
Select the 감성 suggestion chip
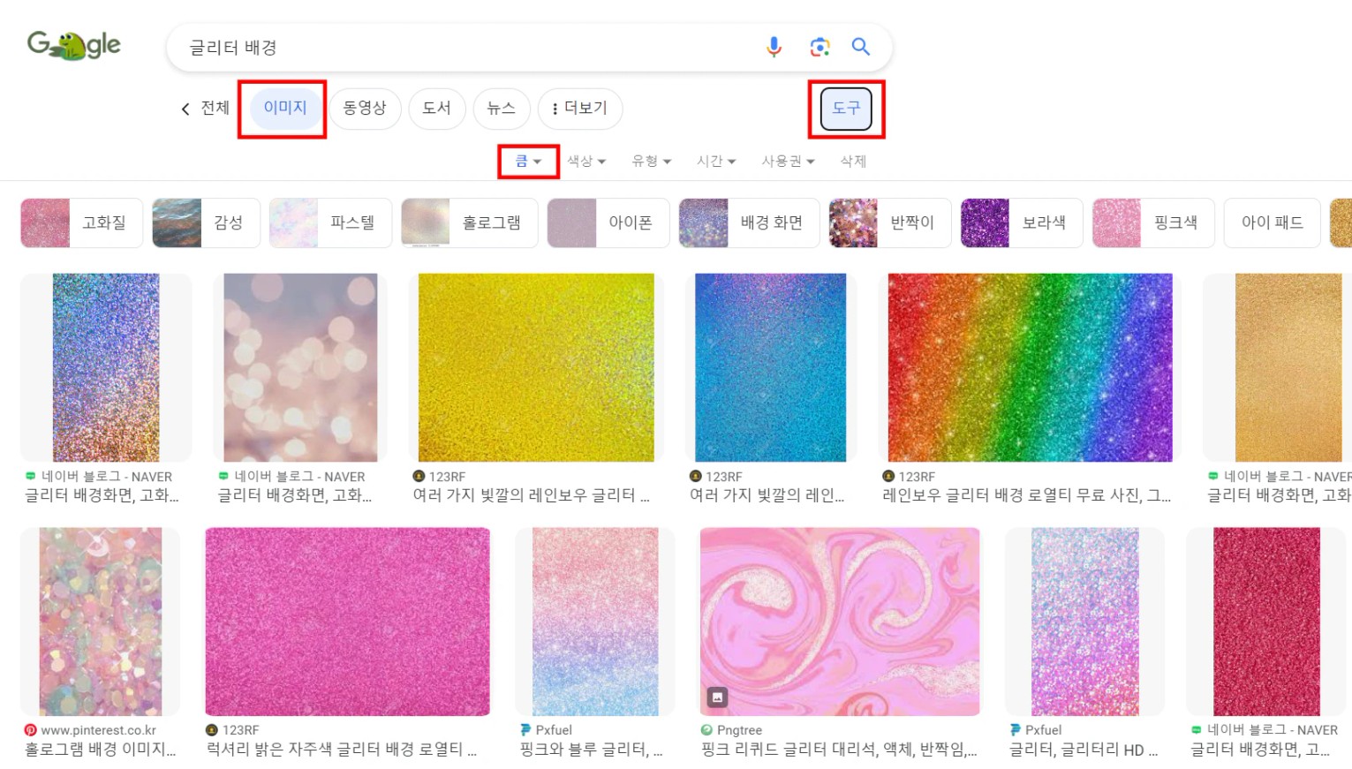point(206,222)
